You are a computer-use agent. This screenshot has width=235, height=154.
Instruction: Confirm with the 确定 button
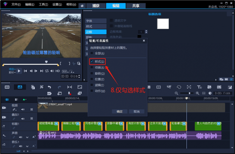tap(120, 111)
